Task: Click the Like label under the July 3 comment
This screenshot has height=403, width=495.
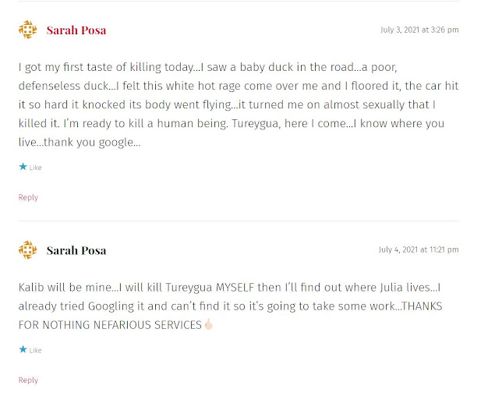Action: [35, 168]
